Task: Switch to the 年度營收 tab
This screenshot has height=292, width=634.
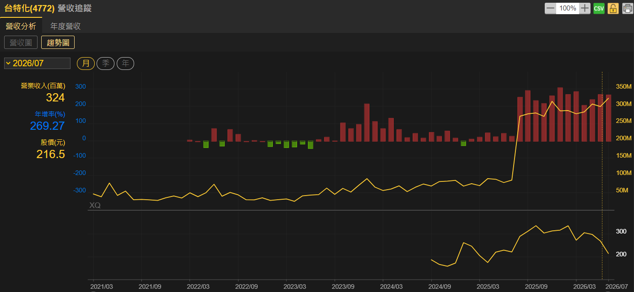Action: tap(65, 26)
